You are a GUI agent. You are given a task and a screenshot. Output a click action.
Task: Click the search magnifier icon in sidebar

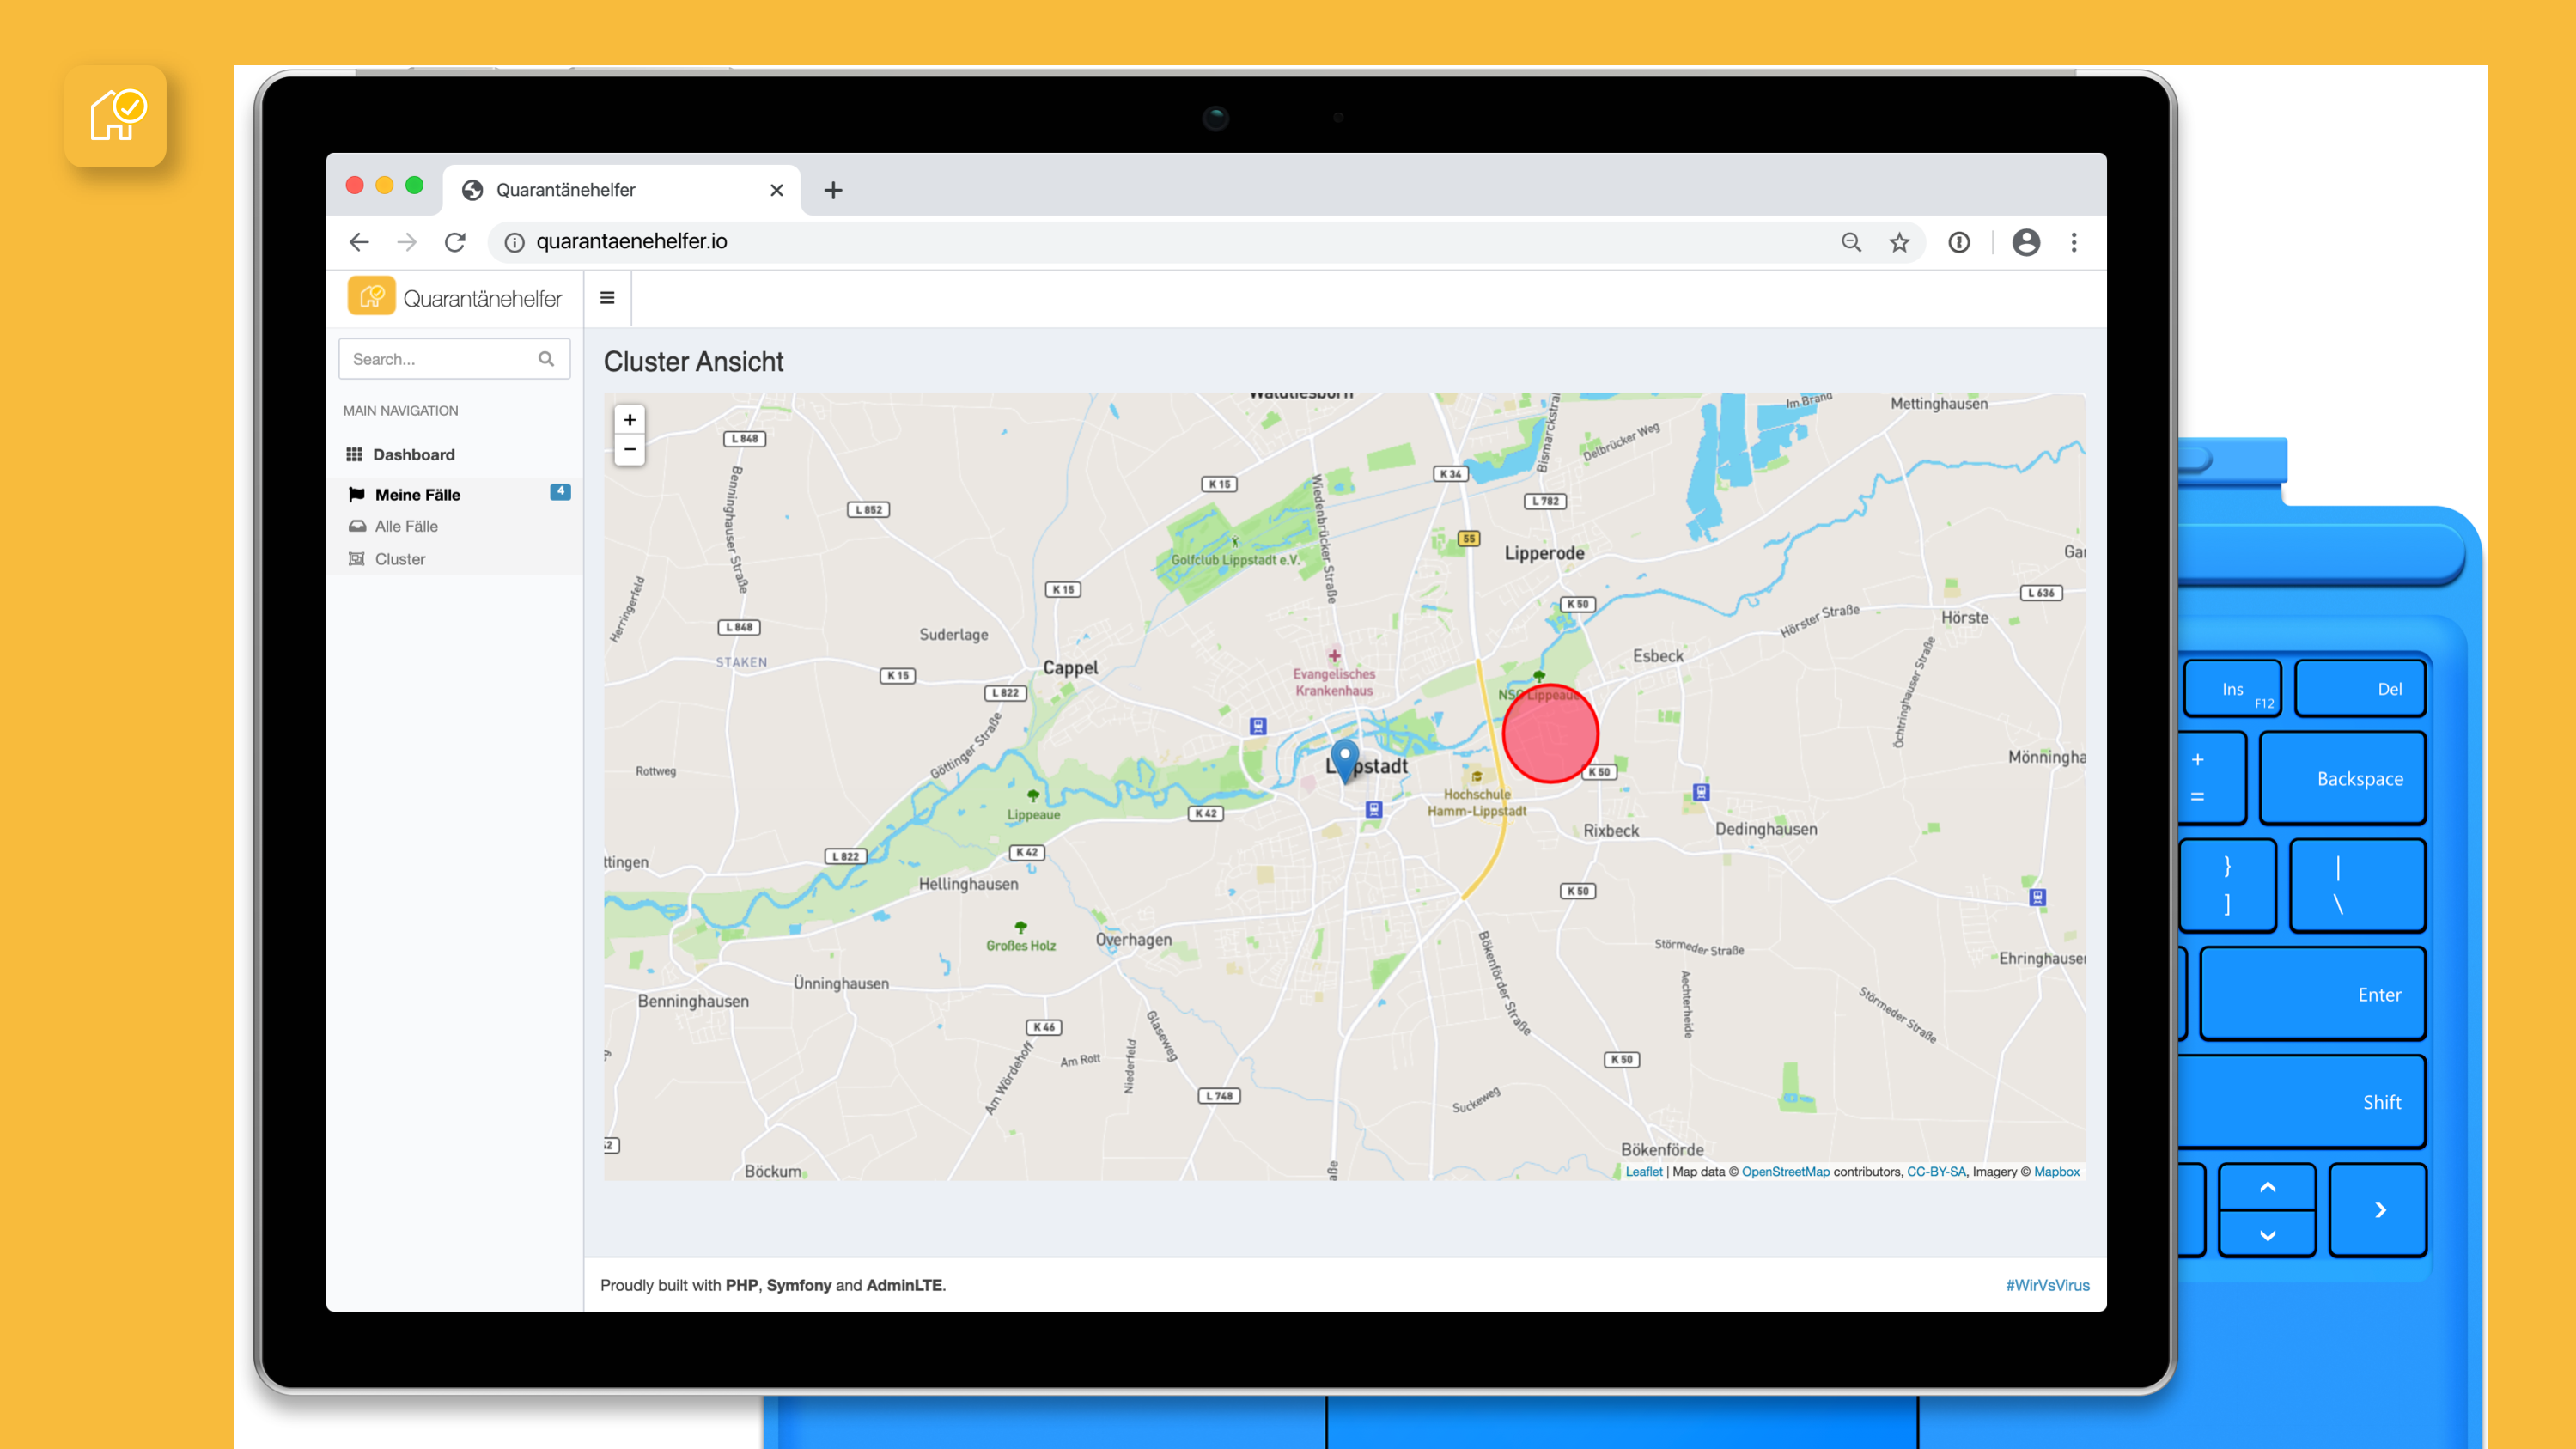coord(546,359)
